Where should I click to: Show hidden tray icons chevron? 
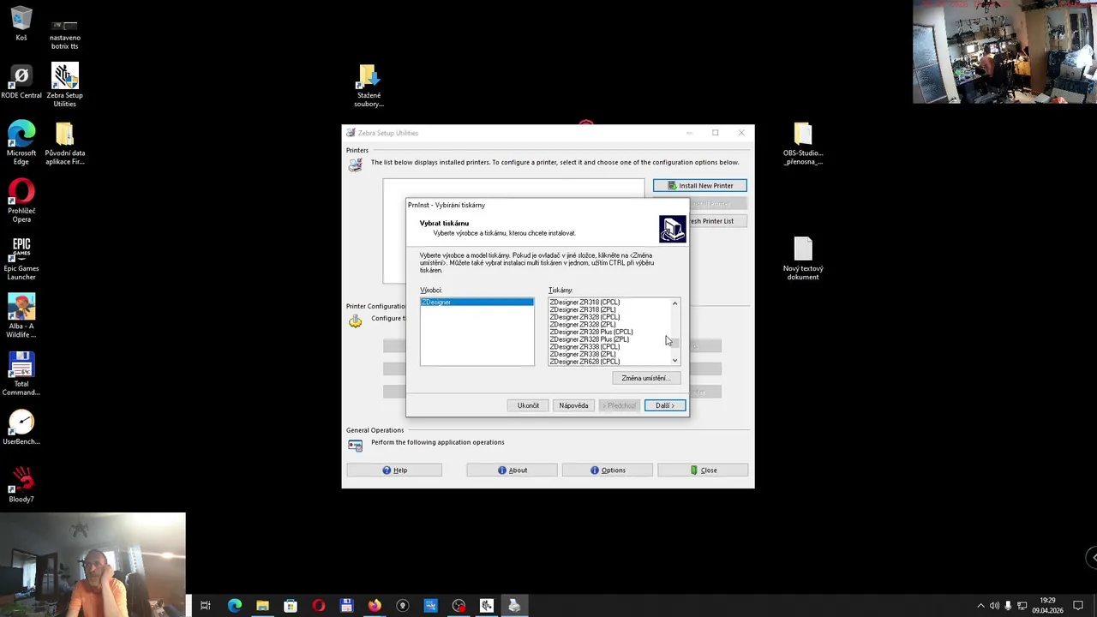[981, 606]
